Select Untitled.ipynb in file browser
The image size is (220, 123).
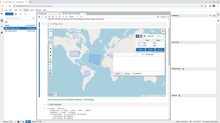point(20,31)
